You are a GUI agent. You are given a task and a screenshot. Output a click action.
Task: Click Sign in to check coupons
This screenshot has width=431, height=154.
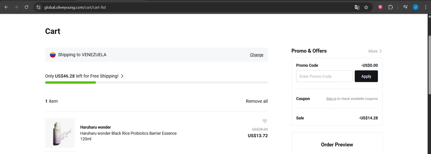(331, 99)
